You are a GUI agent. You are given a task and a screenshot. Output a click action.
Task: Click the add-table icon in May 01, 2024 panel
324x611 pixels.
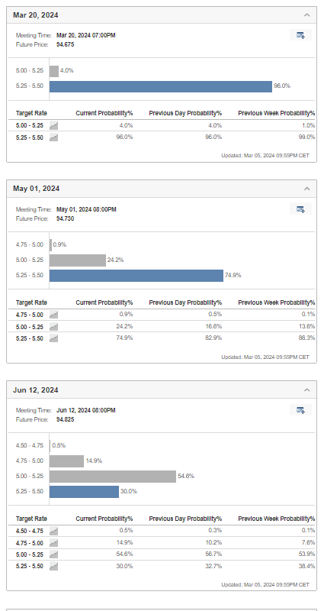[x=300, y=209]
